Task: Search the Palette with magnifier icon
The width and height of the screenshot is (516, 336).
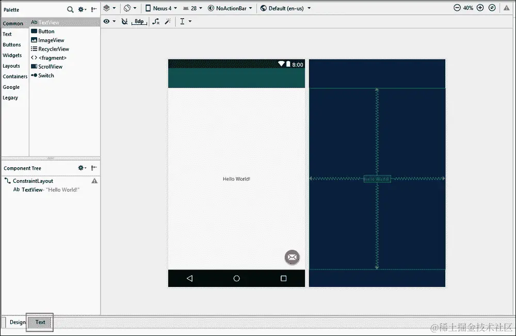Action: [70, 9]
